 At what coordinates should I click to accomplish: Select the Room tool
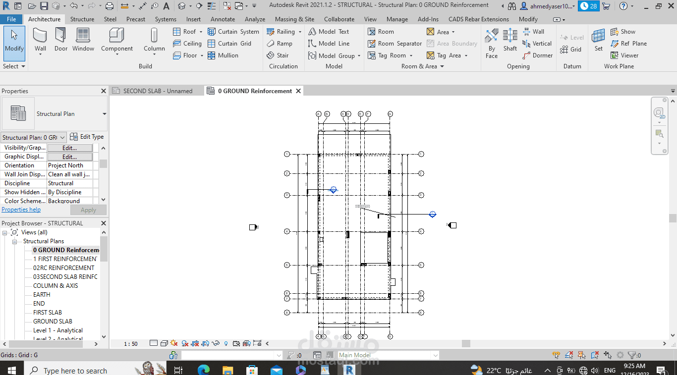[381, 32]
